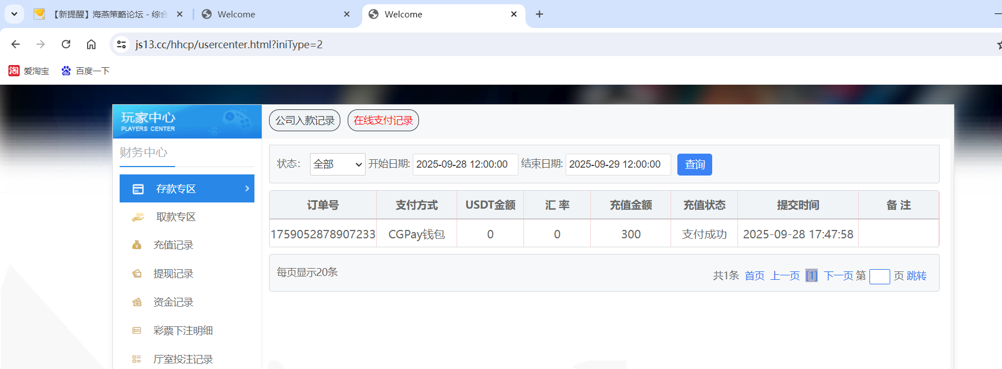Click the 共1条 total count text
This screenshot has width=1002, height=369.
click(726, 276)
